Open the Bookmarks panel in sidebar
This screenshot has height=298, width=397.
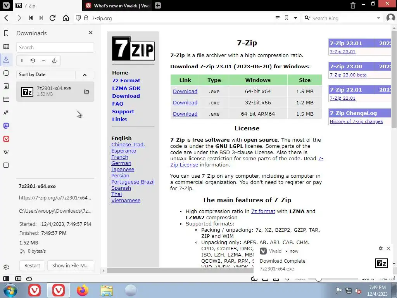(6, 33)
